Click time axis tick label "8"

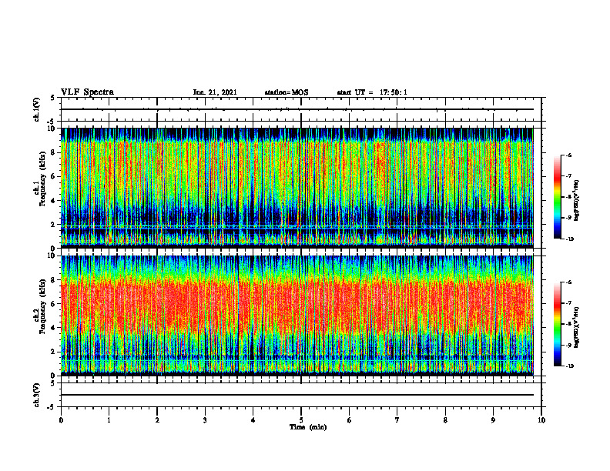click(x=445, y=420)
